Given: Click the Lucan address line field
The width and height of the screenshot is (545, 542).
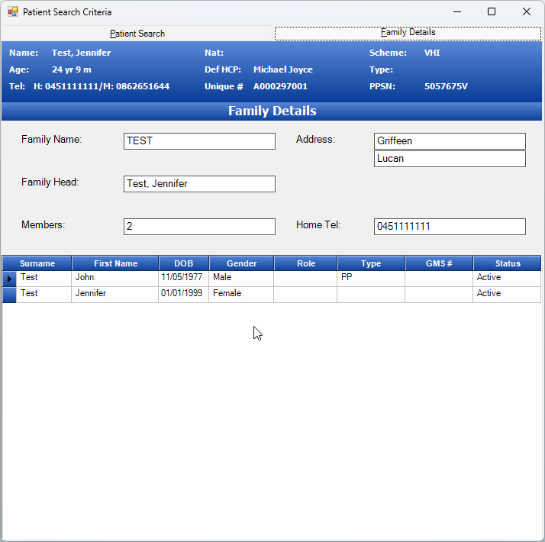Looking at the screenshot, I should 450,159.
